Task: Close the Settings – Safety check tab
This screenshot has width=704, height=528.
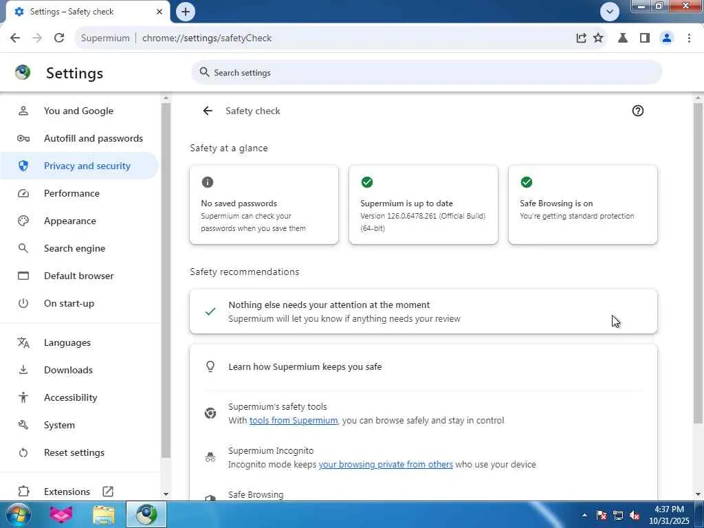Action: (159, 12)
